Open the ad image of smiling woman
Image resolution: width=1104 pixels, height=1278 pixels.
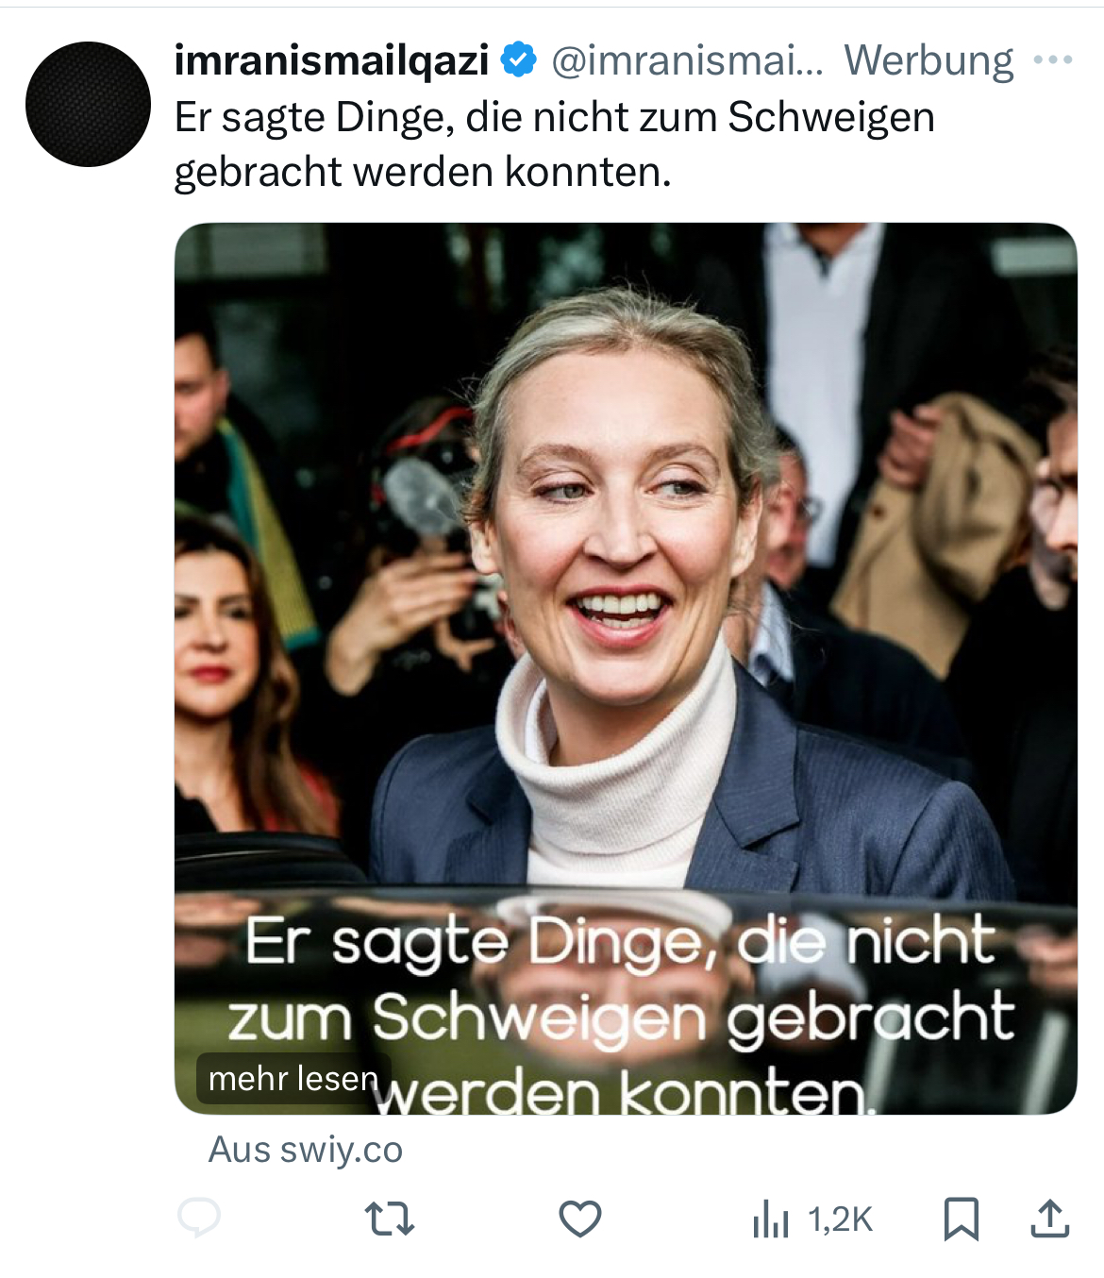click(x=626, y=668)
